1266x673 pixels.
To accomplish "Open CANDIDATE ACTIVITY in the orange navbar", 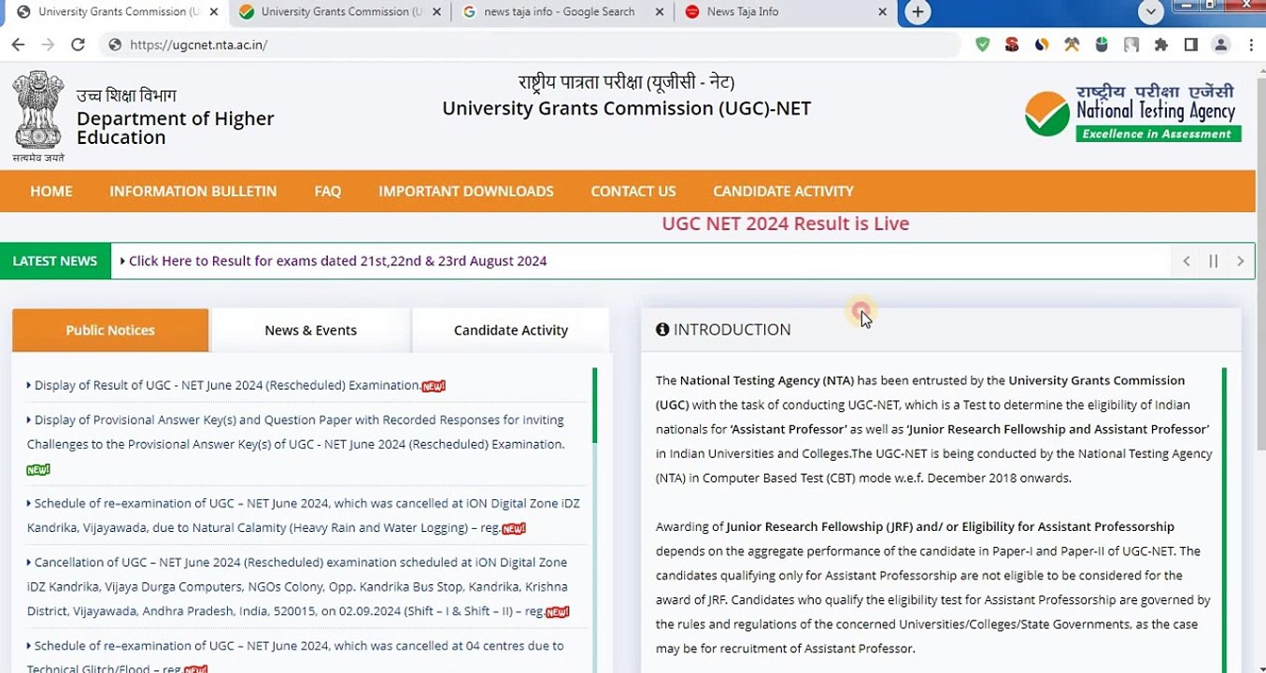I will point(784,192).
